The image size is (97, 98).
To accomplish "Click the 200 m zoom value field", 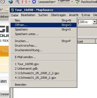I will (x=86, y=22).
